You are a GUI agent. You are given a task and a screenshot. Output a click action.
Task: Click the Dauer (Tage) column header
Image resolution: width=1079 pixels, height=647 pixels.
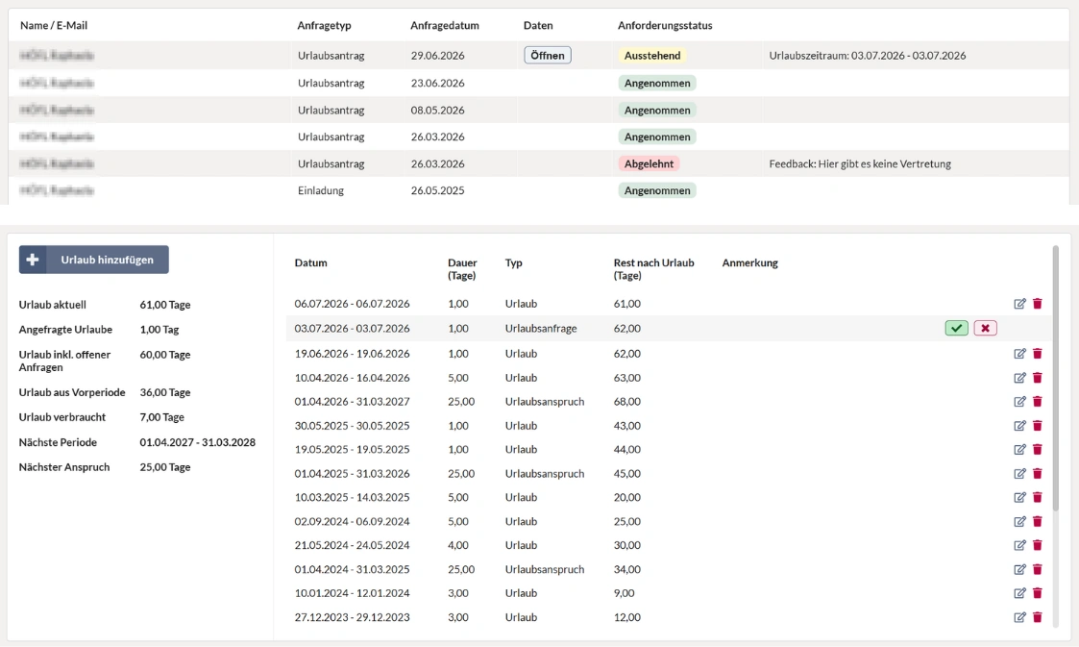click(462, 269)
